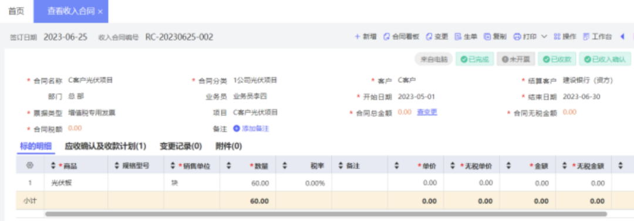Click the 已收款 status badge
The height and width of the screenshot is (221, 634).
click(557, 59)
